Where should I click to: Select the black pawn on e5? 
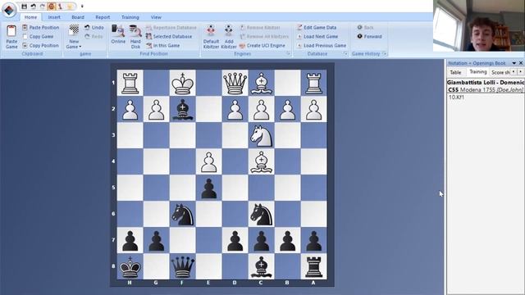[x=209, y=188]
